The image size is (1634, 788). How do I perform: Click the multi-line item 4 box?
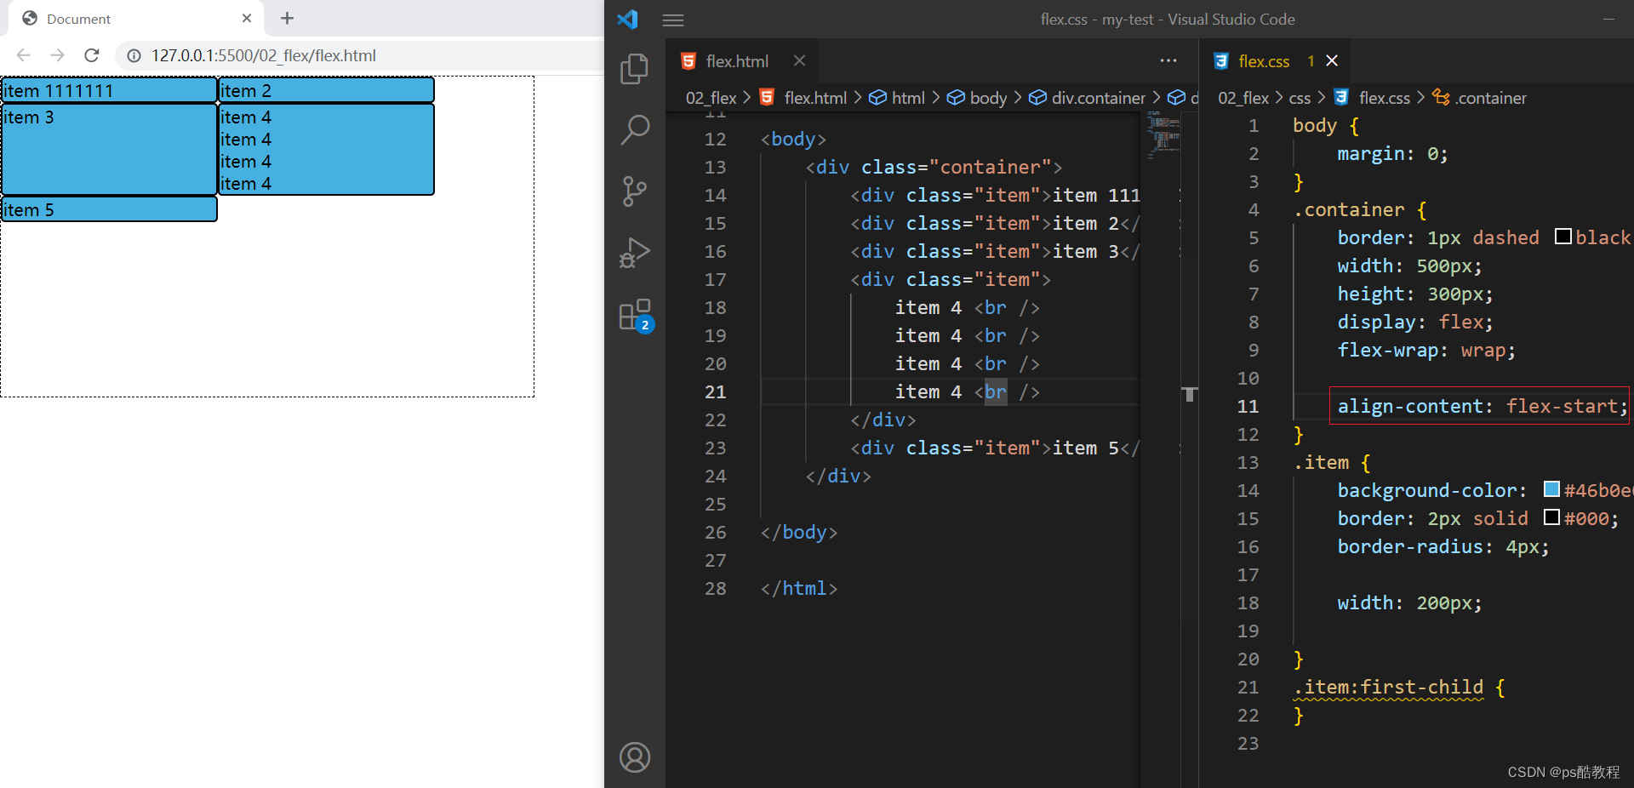pyautogui.click(x=326, y=150)
